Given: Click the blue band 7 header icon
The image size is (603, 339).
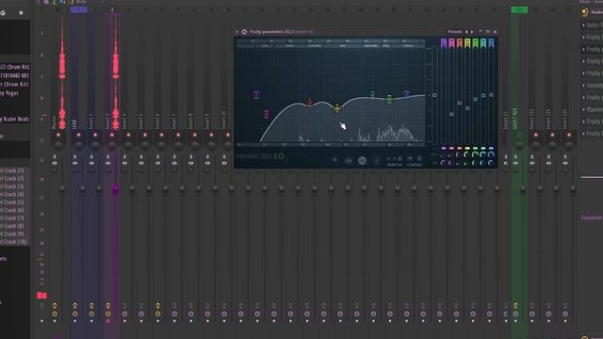Looking at the screenshot, I should pos(491,42).
